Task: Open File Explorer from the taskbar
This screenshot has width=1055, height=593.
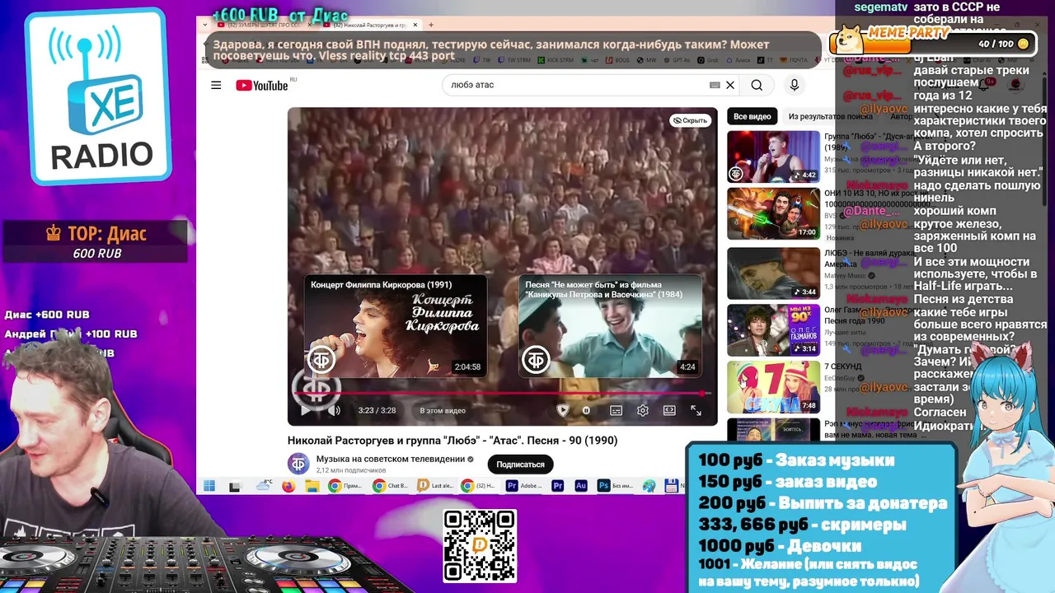Action: (x=312, y=486)
